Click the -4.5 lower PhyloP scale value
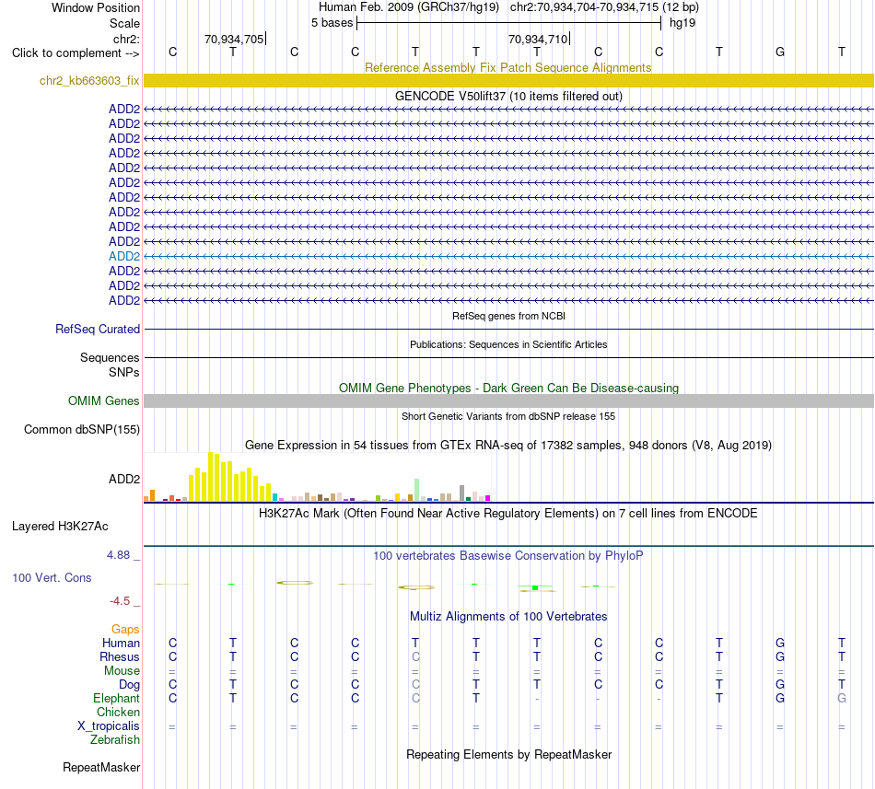Screen dimensions: 875x789 click(x=120, y=600)
